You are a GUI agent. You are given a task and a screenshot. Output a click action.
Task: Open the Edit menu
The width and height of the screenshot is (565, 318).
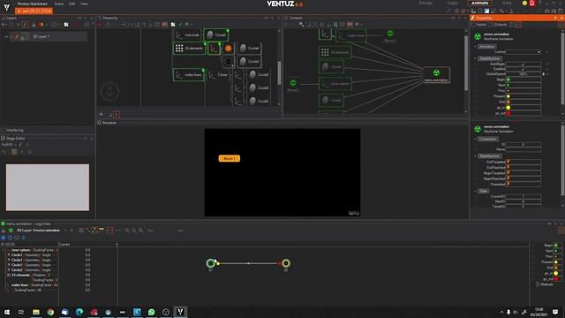tap(72, 4)
